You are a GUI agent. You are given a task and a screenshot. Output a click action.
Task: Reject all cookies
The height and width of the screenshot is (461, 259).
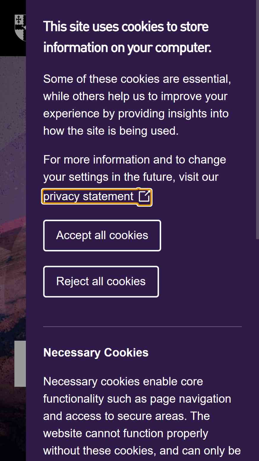pos(101,281)
